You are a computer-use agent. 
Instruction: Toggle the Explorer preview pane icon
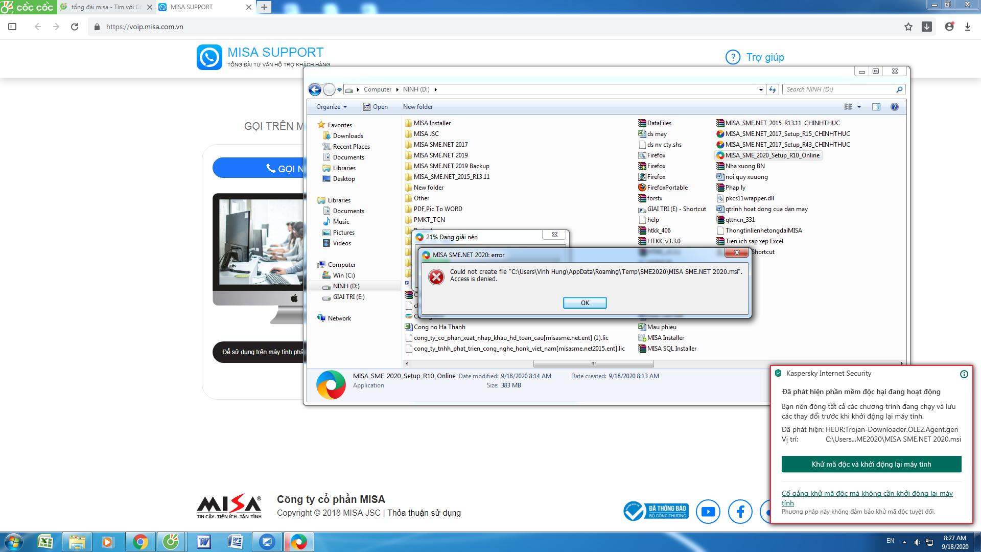coord(876,107)
